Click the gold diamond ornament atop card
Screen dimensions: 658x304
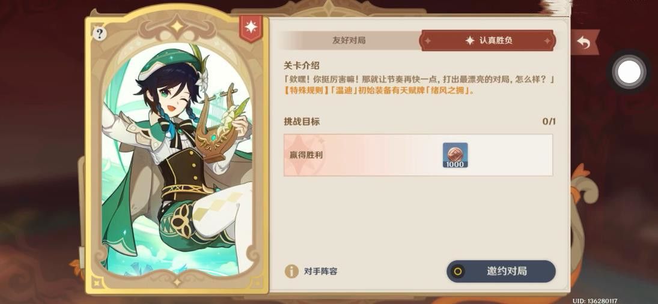[x=177, y=26]
